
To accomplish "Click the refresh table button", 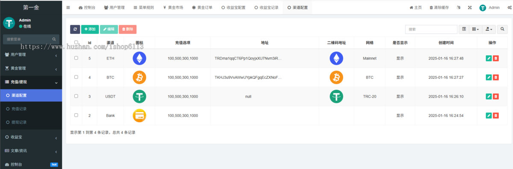I will (75, 29).
